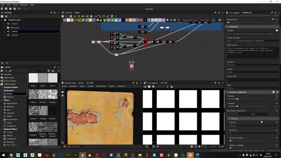Click the Windows Start button
This screenshot has width=281, height=158.
coord(4,155)
